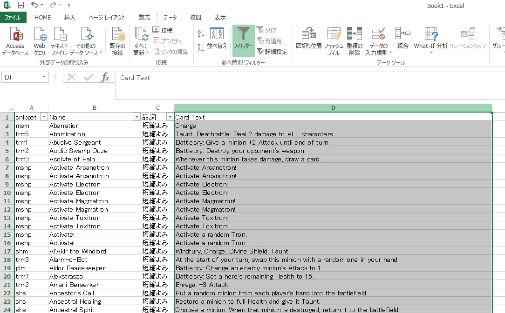Click the プロパティ properties button
This screenshot has height=313, width=505.
point(167,41)
